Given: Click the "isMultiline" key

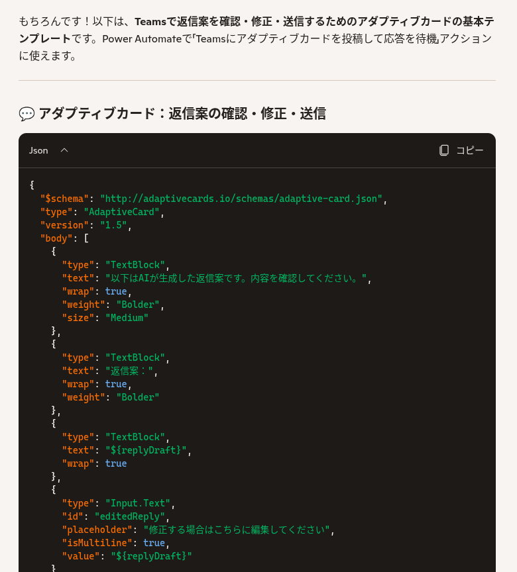Looking at the screenshot, I should [x=97, y=543].
